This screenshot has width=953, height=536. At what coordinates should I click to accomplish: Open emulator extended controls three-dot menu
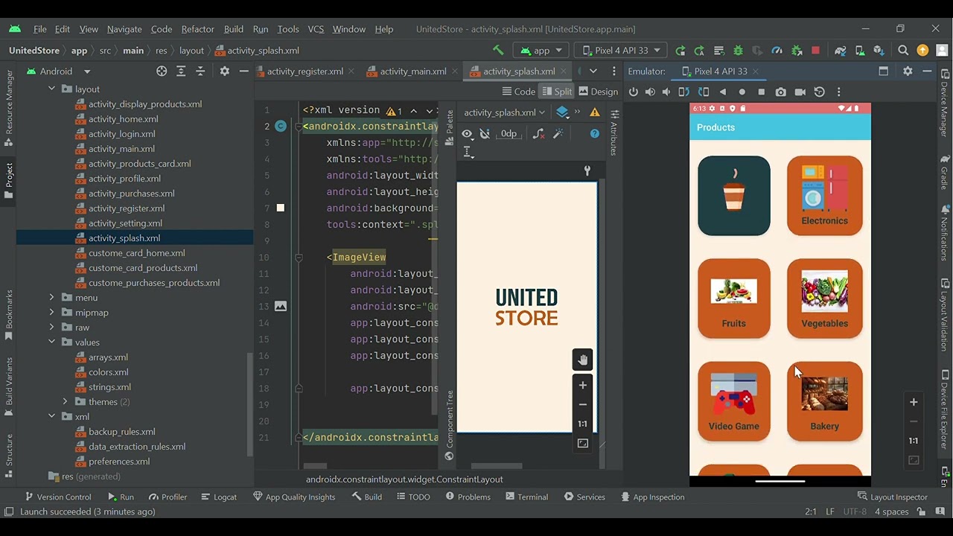pyautogui.click(x=838, y=92)
